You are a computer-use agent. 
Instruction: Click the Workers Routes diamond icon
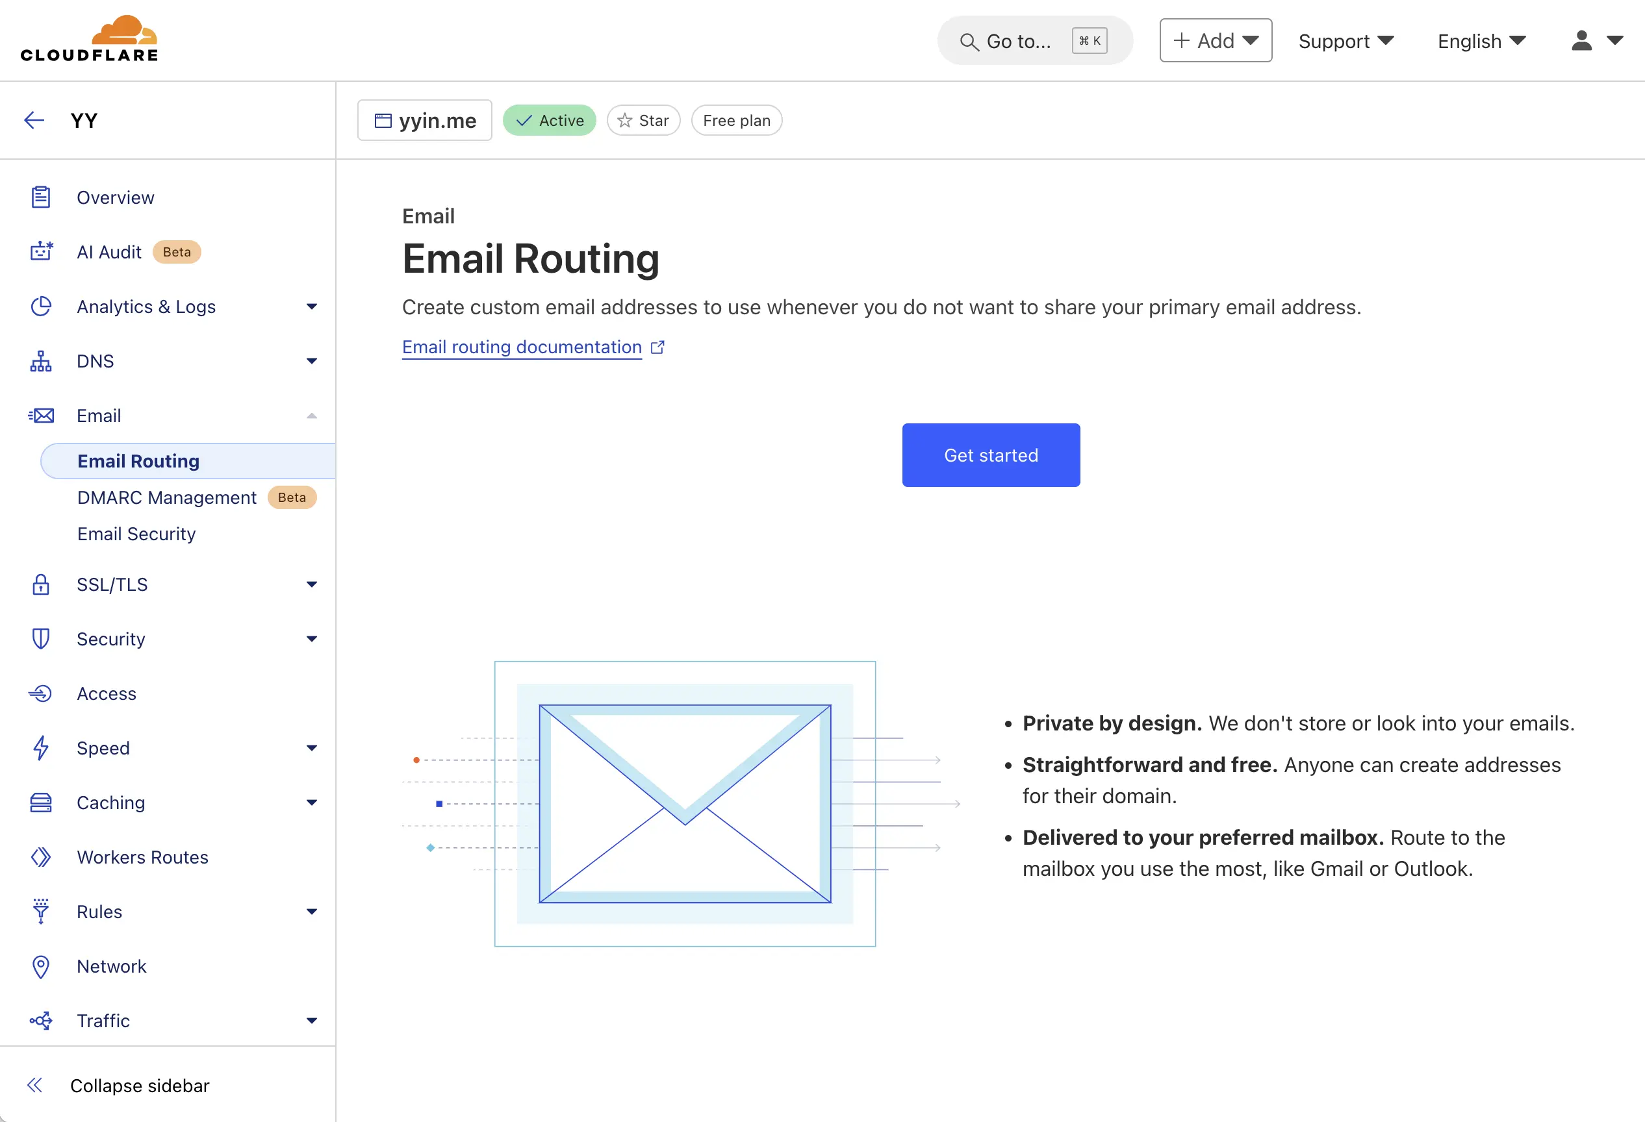[x=41, y=858]
